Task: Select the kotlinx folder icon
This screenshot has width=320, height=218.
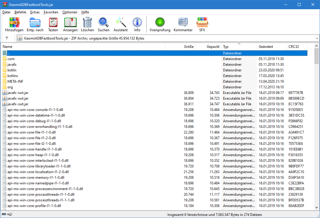Action: pos(4,76)
